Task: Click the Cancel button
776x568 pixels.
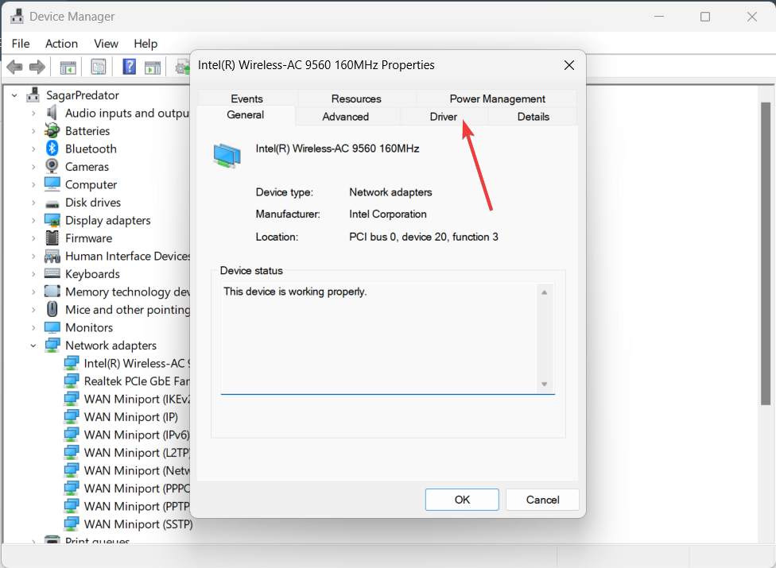Action: pyautogui.click(x=542, y=500)
